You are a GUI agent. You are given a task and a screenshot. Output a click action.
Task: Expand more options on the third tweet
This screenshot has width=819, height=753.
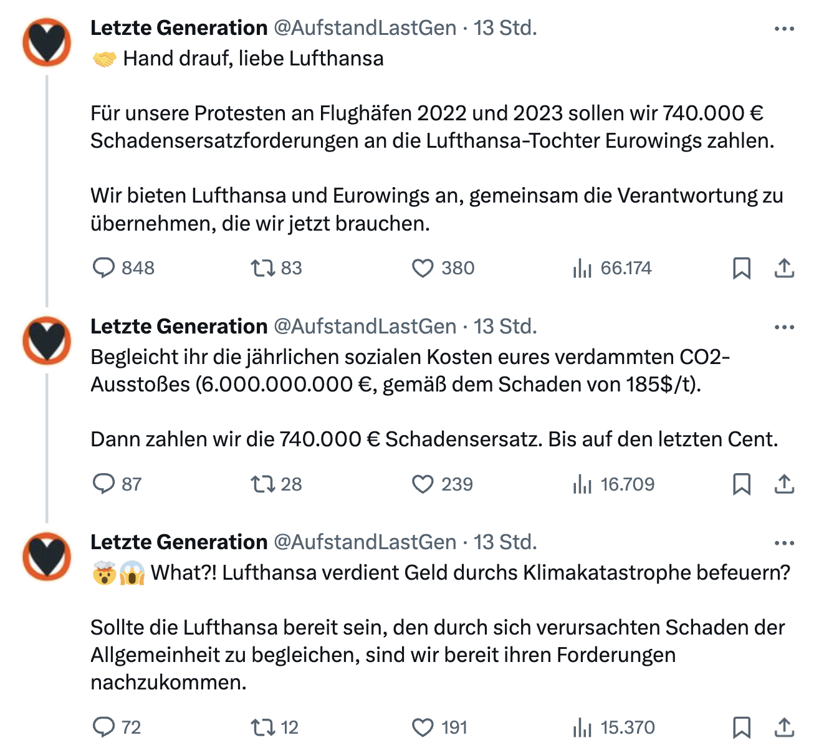pos(783,543)
